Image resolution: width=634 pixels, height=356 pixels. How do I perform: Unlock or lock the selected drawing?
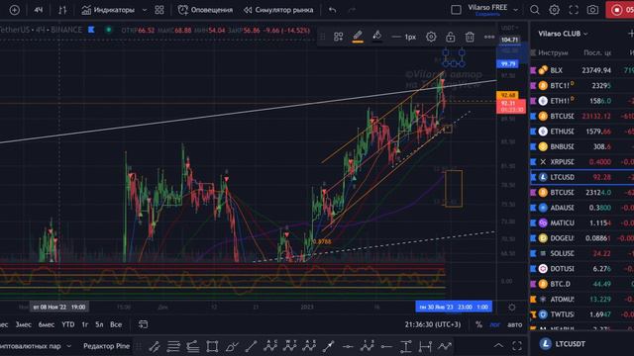click(450, 37)
